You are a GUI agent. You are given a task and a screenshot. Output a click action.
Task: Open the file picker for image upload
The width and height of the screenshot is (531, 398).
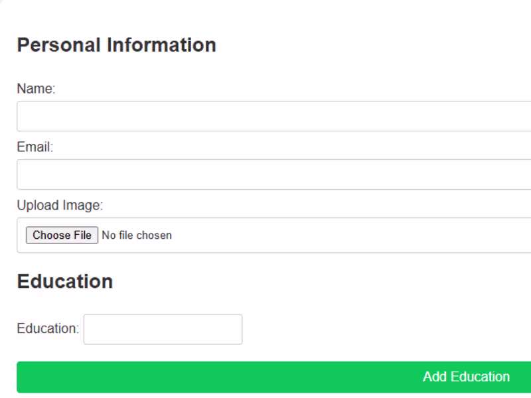click(62, 235)
